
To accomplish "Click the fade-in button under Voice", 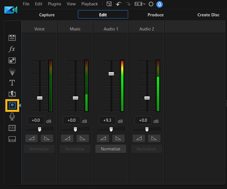I will [x=32, y=138].
